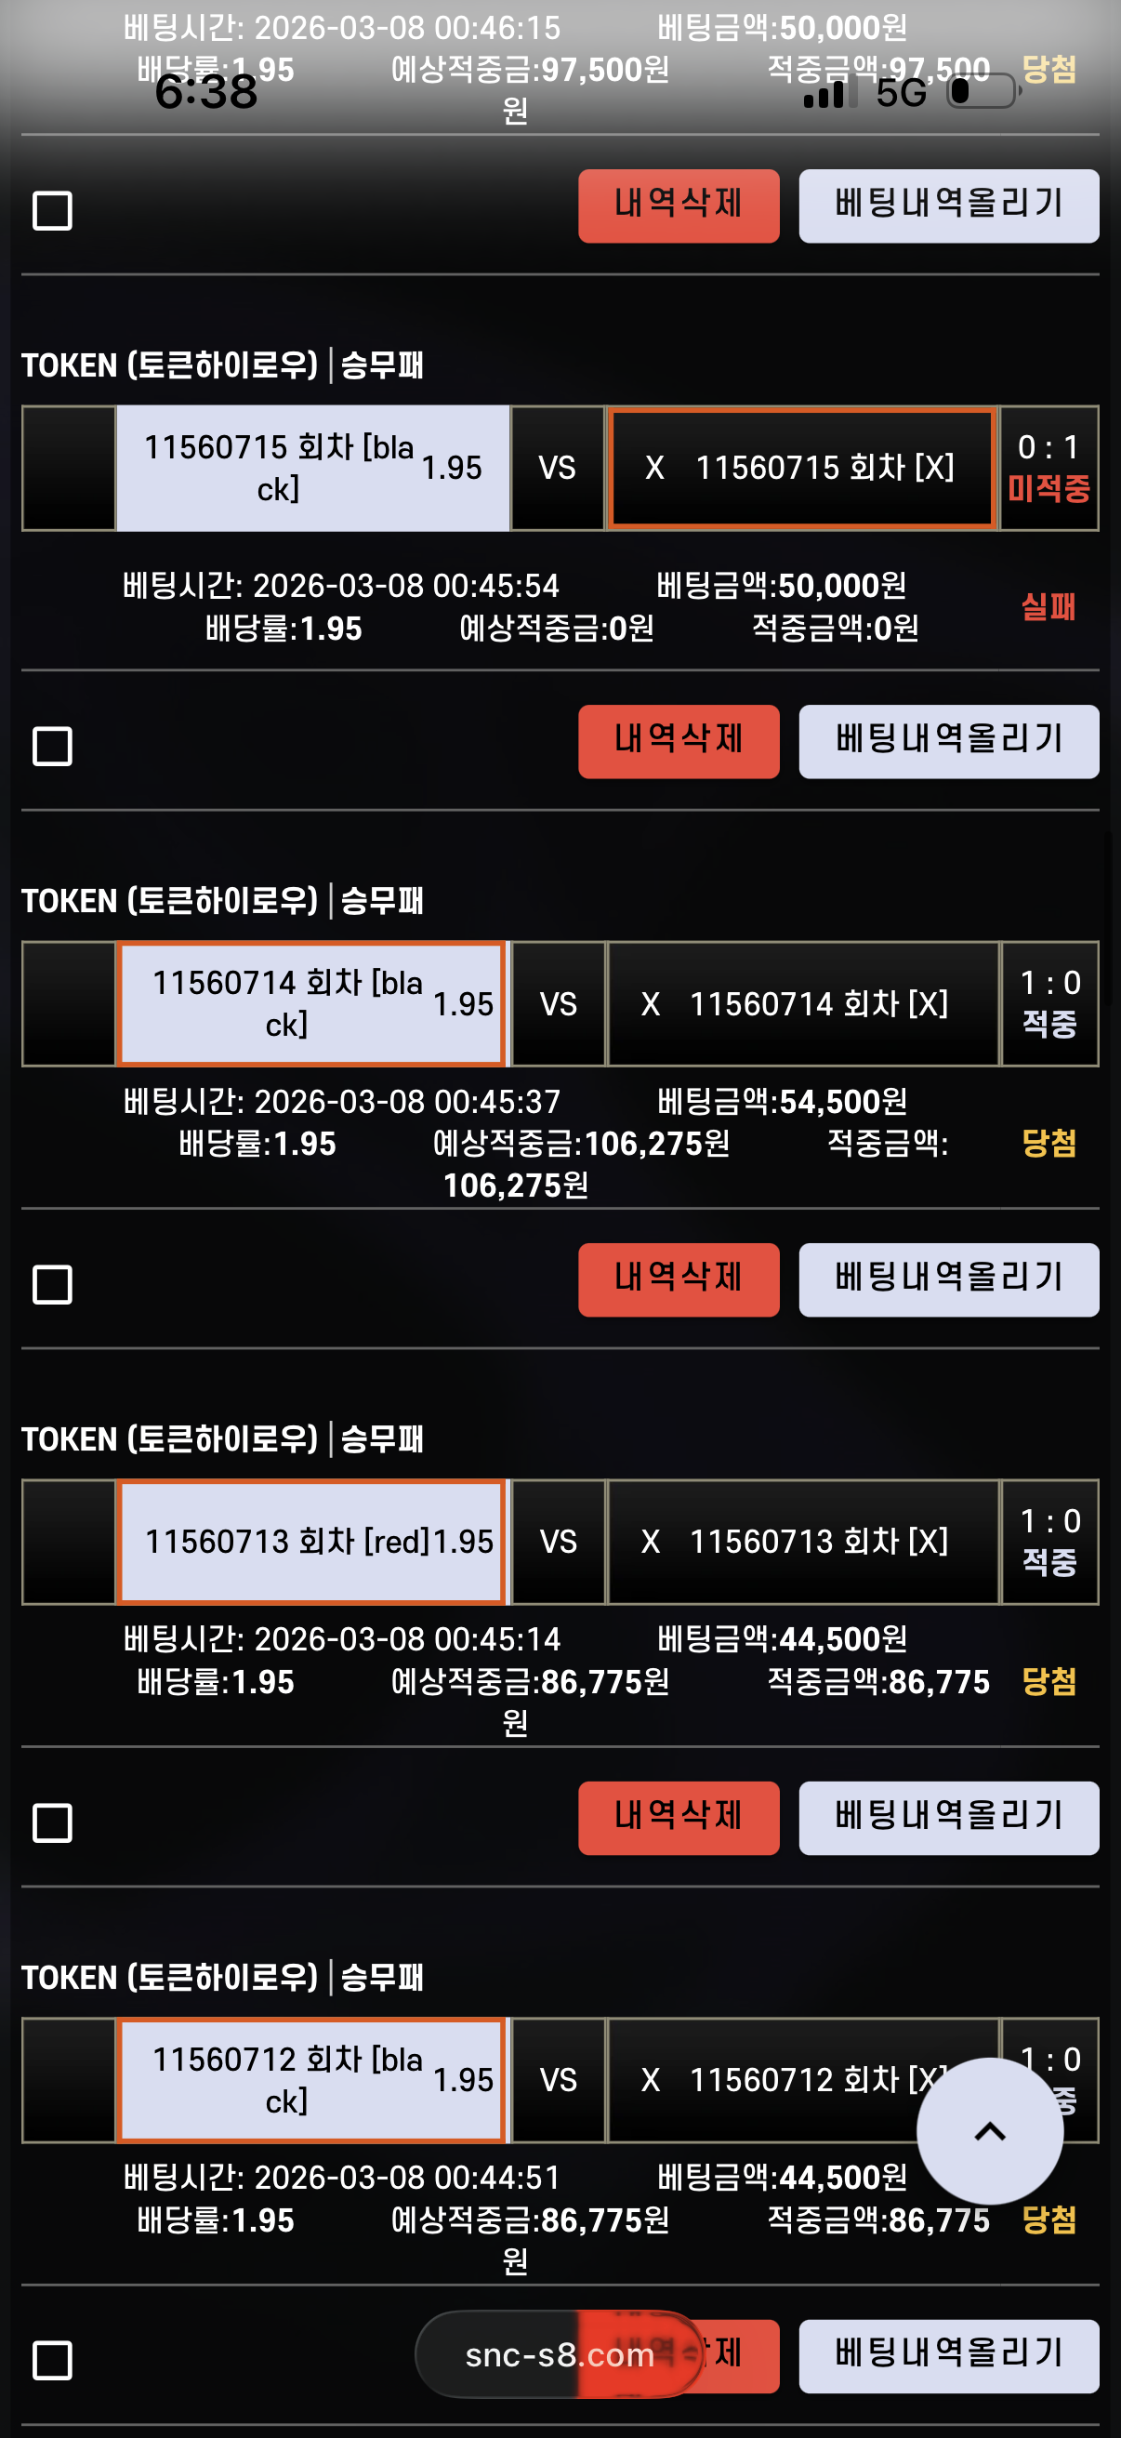
Task: Tap the scroll-to-top arrow button
Action: [990, 2130]
